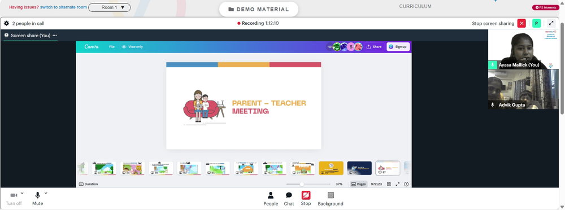Click the Advik Gupta microphone indicator
The width and height of the screenshot is (565, 210).
click(x=493, y=105)
